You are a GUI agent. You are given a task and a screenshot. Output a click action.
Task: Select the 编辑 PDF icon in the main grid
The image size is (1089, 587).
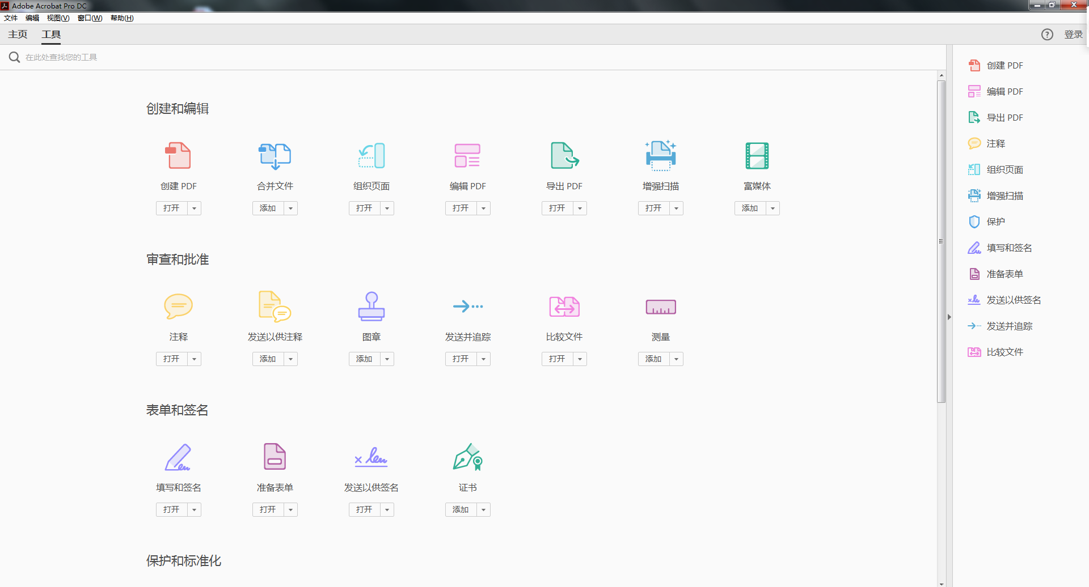click(x=467, y=155)
